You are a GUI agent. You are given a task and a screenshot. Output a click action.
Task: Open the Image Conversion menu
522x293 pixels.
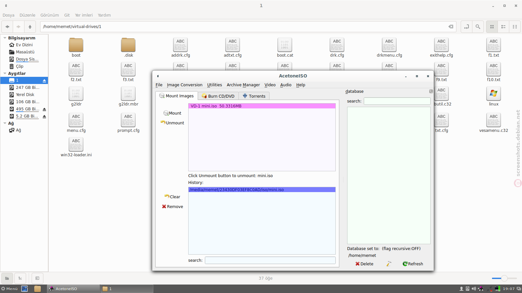(185, 85)
